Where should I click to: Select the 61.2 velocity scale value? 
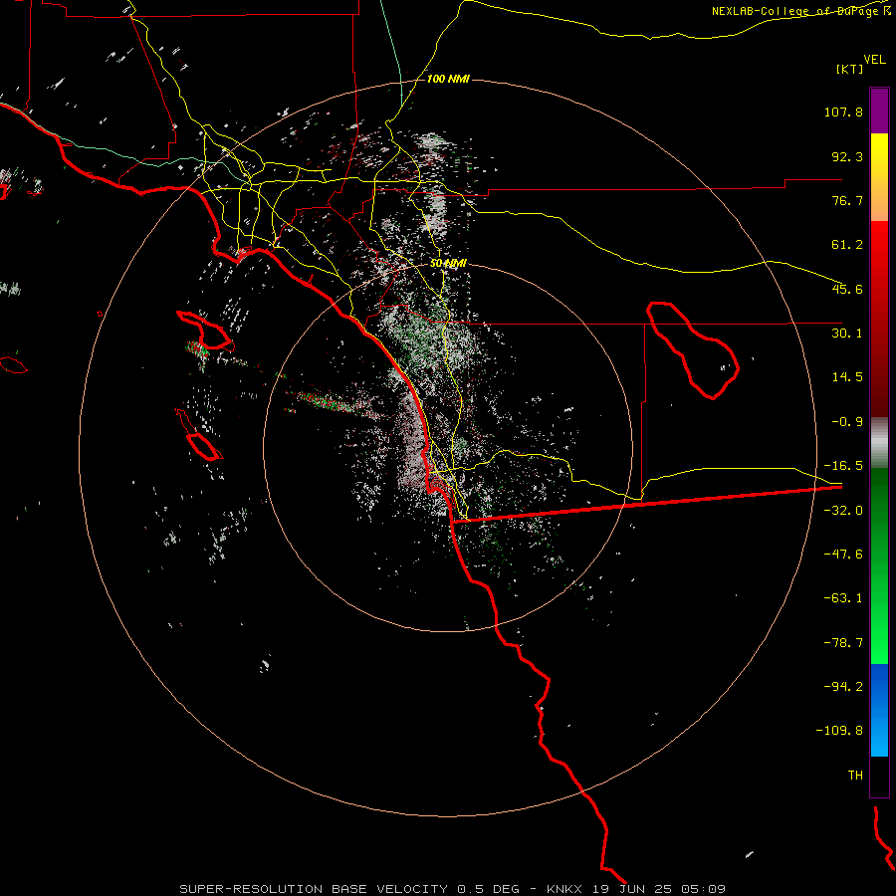847,245
